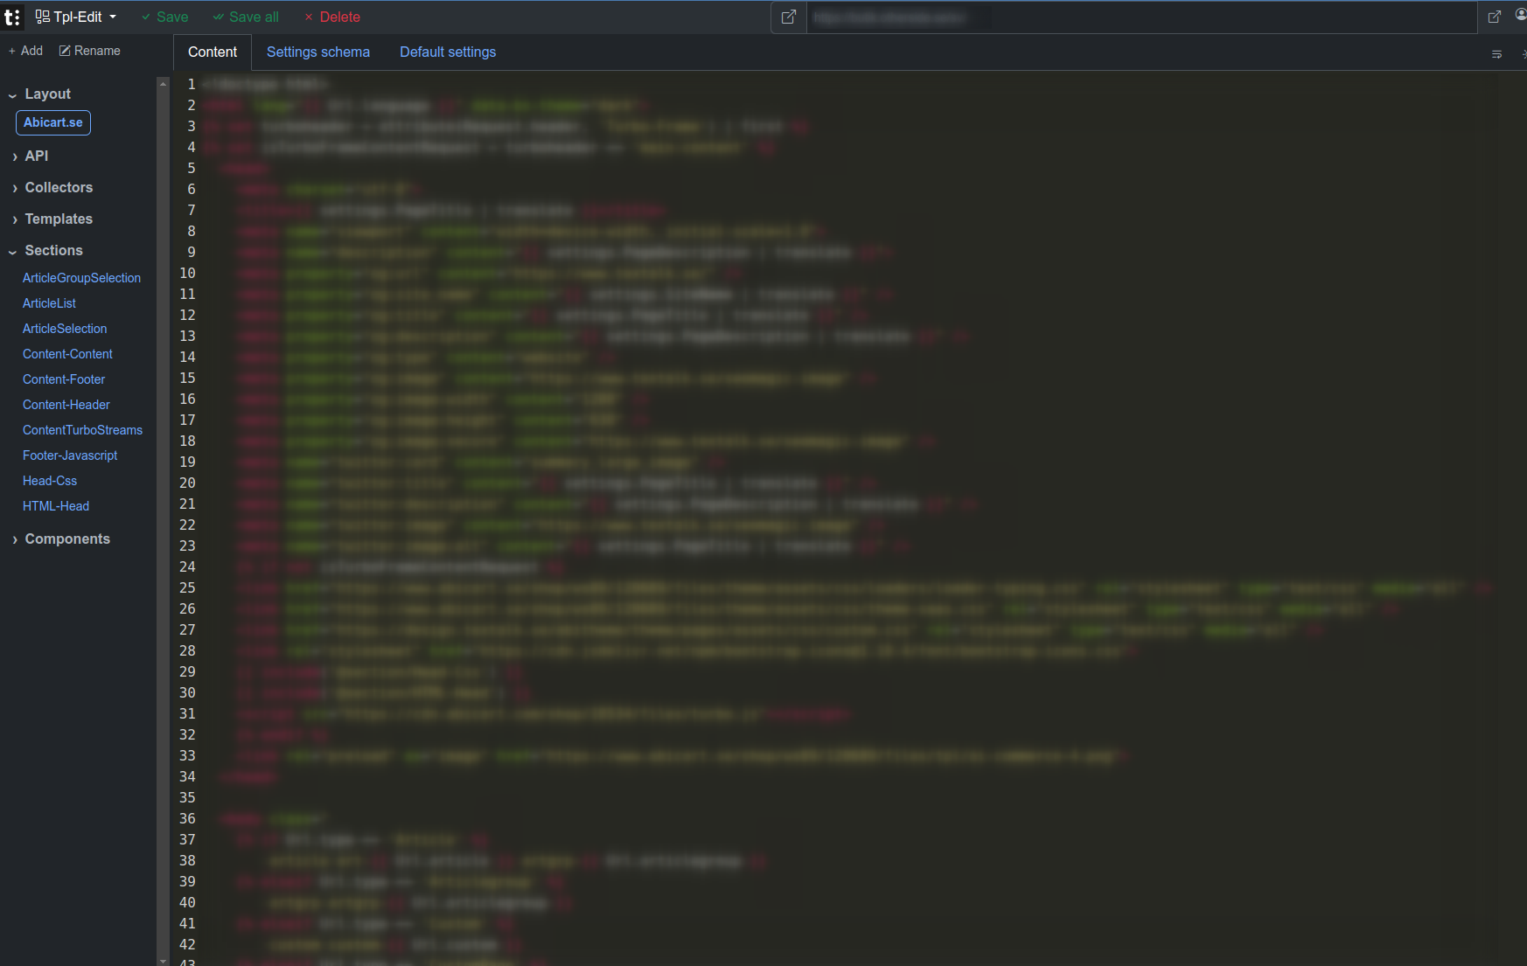Click the blurred URL input field
Image resolution: width=1527 pixels, height=966 pixels.
point(1137,17)
